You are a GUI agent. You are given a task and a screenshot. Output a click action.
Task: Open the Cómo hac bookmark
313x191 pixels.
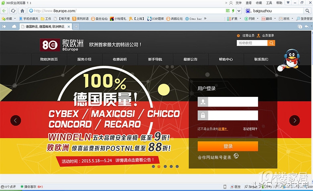[193, 19]
